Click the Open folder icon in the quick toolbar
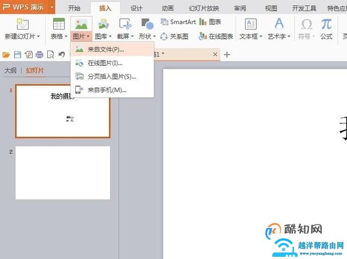The height and width of the screenshot is (259, 347). point(6,54)
